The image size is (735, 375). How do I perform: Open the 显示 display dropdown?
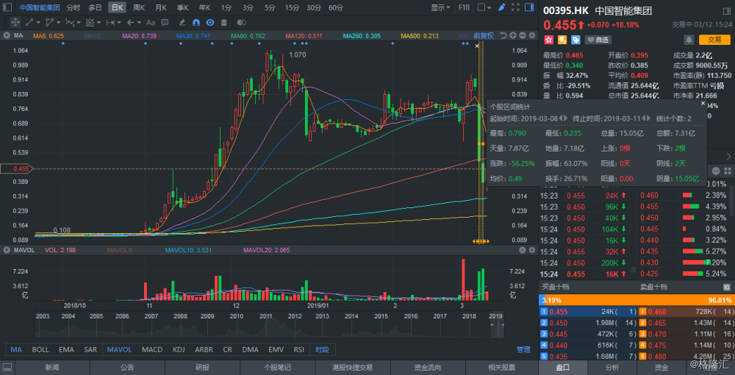[x=440, y=7]
